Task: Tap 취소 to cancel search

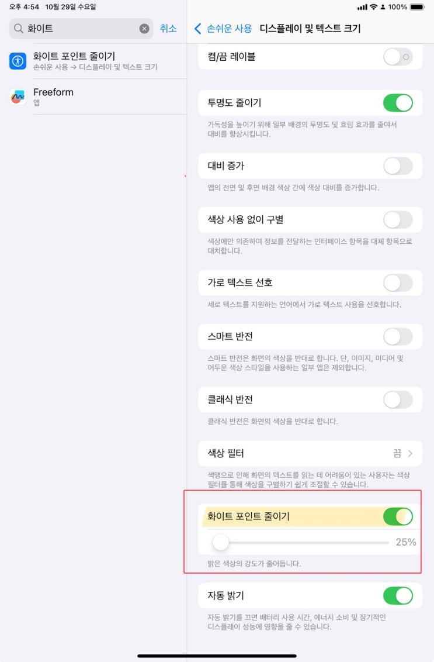Action: tap(168, 28)
